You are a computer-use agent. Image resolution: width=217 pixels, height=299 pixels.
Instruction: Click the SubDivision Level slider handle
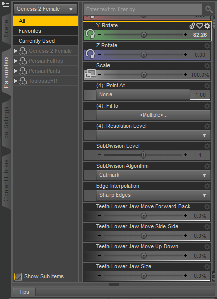coord(143,155)
